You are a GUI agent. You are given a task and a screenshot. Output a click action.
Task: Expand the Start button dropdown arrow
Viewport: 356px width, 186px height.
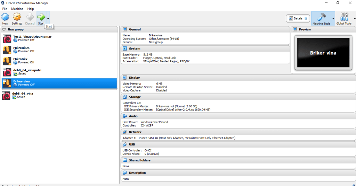48,18
